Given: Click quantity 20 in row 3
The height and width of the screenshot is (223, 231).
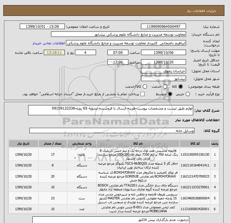Looking at the screenshot, I should coord(53,176).
